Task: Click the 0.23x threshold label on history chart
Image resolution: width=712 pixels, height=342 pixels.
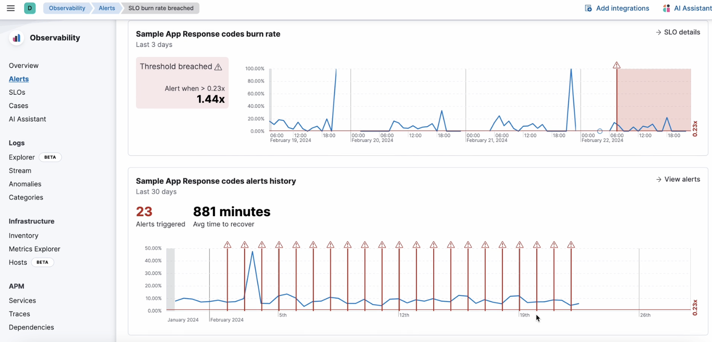Action: [x=695, y=308]
